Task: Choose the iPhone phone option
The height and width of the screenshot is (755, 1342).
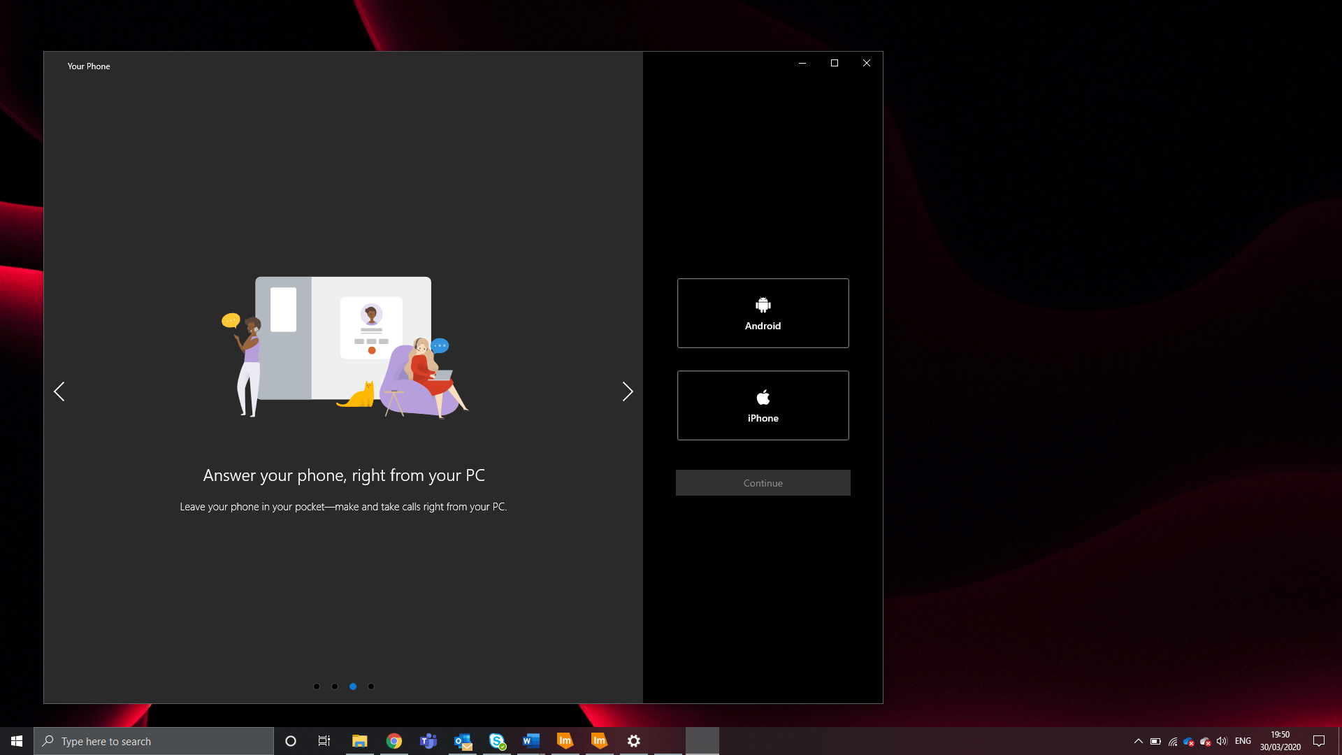Action: tap(763, 405)
